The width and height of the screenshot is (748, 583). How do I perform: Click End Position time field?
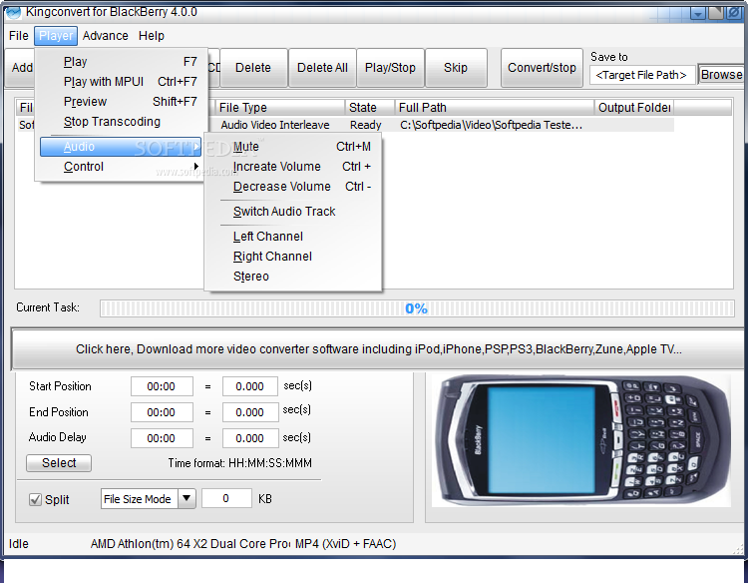(162, 412)
